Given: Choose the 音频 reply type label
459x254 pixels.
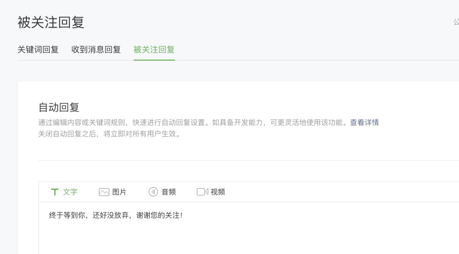Looking at the screenshot, I should [169, 192].
